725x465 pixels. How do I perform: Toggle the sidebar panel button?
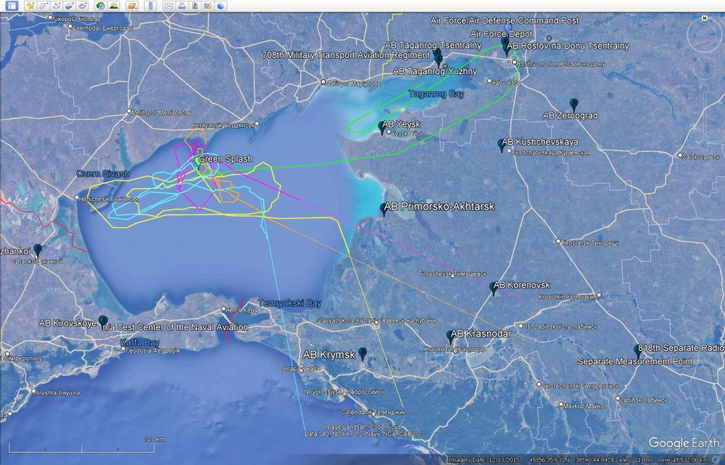point(12,6)
